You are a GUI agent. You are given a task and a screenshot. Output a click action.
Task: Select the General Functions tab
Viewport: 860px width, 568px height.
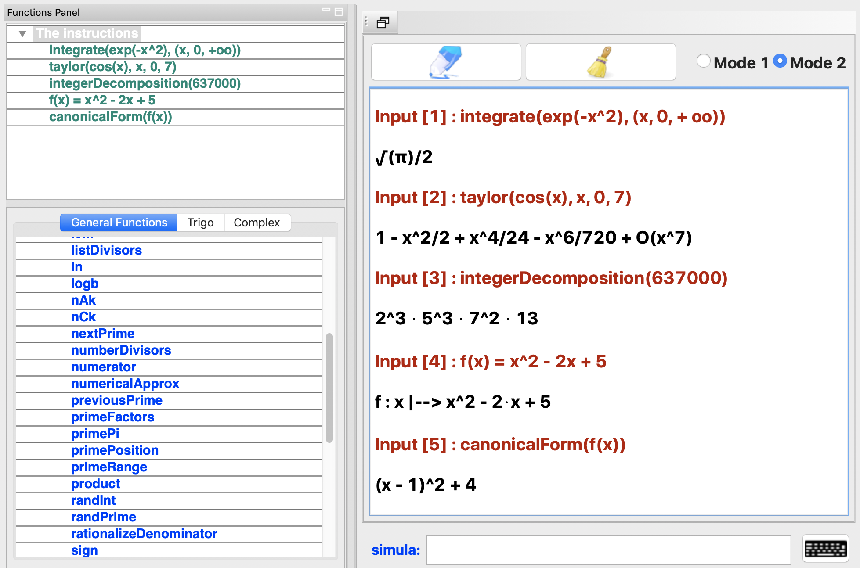(x=119, y=223)
